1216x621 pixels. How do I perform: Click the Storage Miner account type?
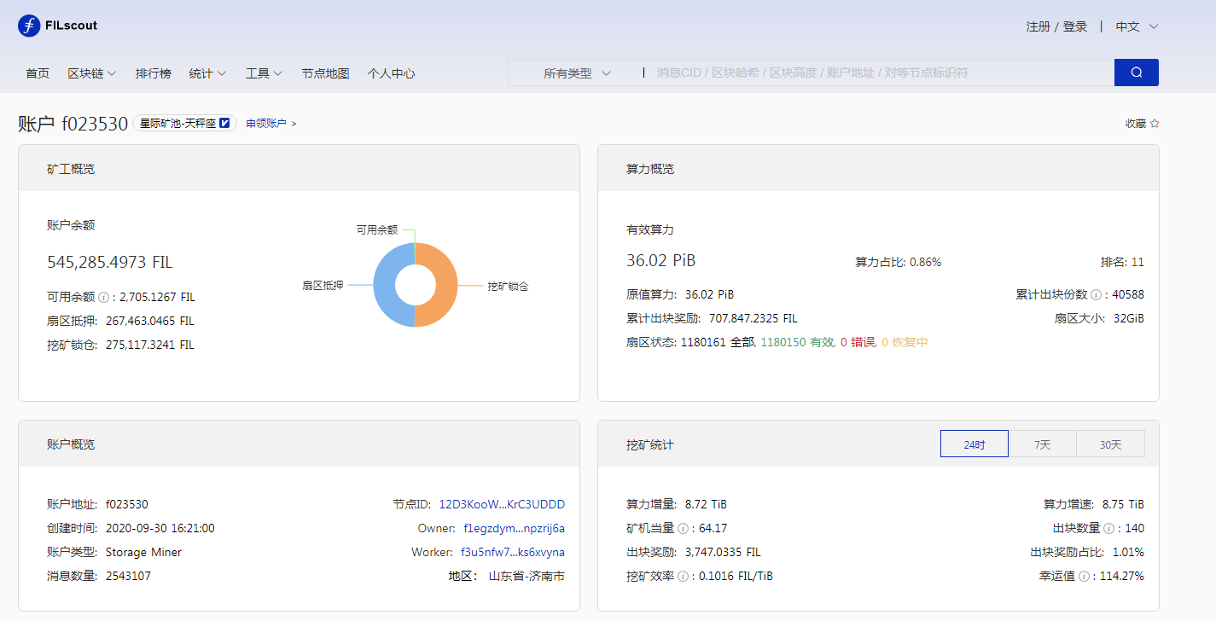click(143, 553)
